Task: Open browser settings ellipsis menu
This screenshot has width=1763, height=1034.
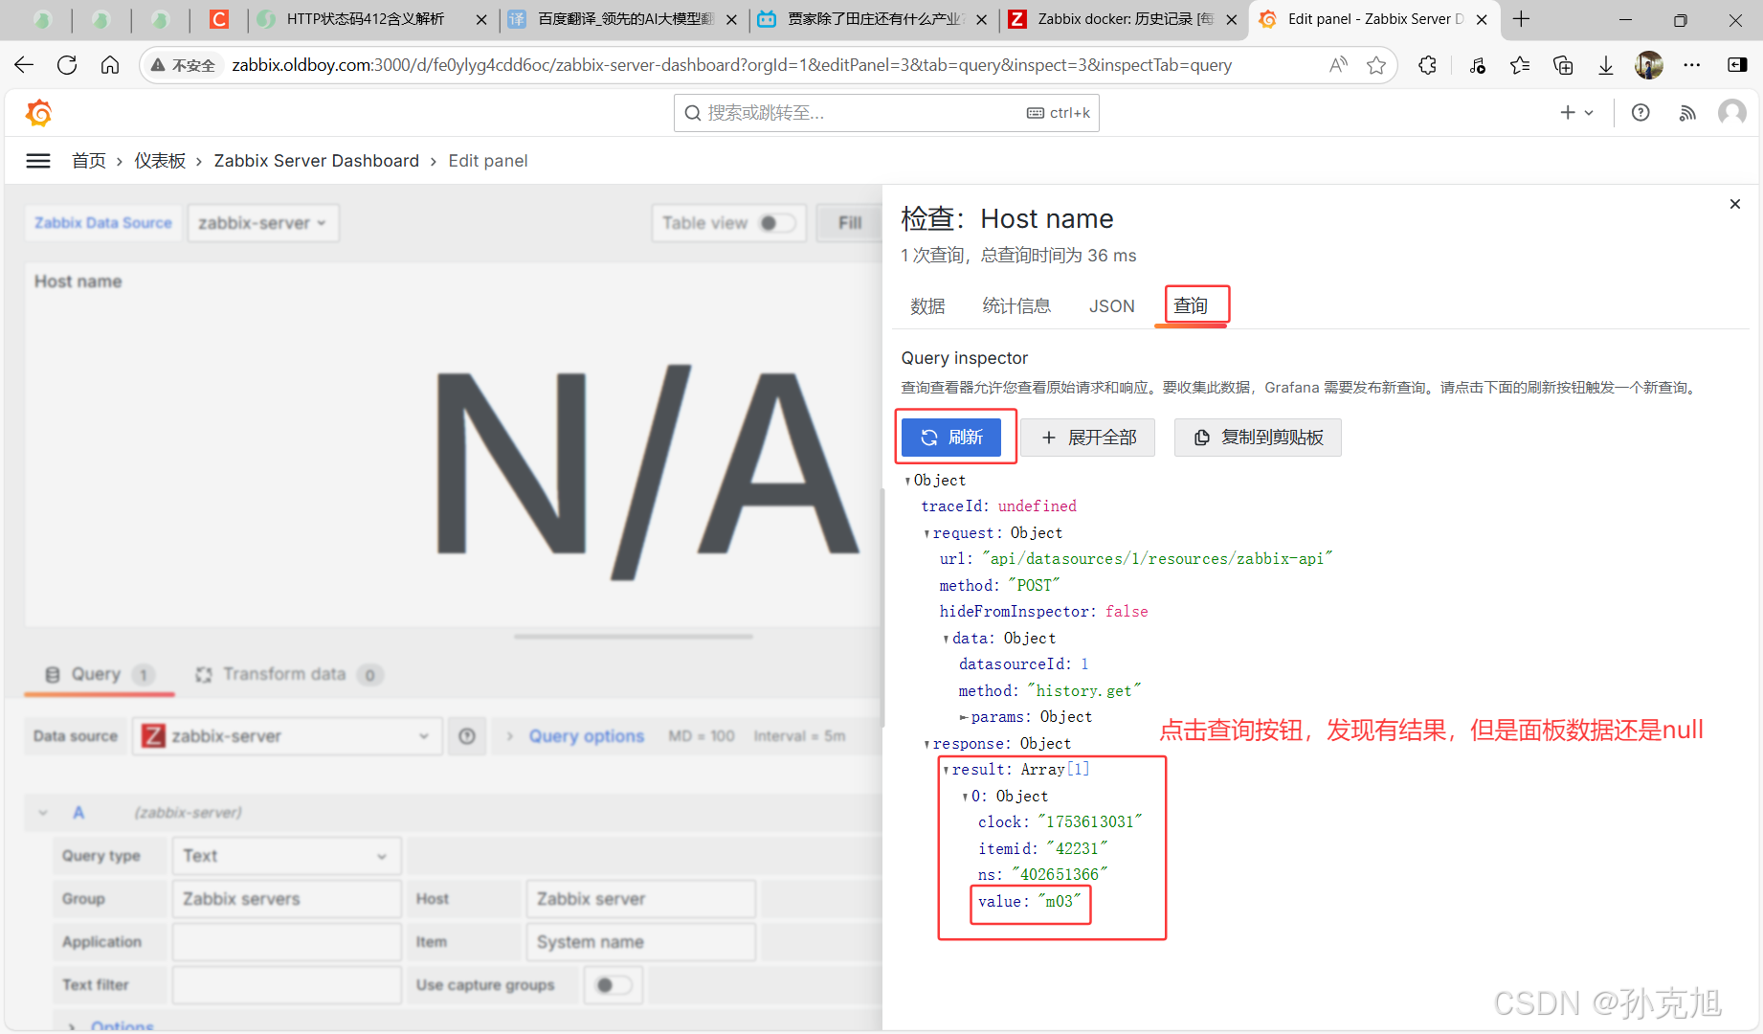Action: pos(1692,65)
